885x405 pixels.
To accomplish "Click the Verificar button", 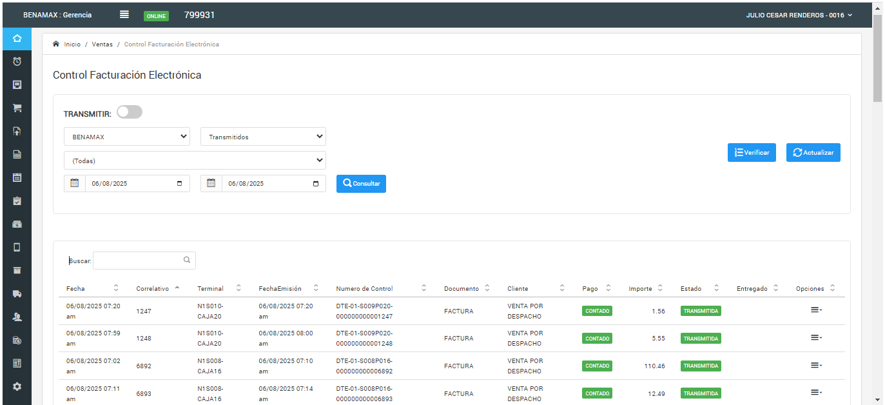I will click(x=752, y=152).
